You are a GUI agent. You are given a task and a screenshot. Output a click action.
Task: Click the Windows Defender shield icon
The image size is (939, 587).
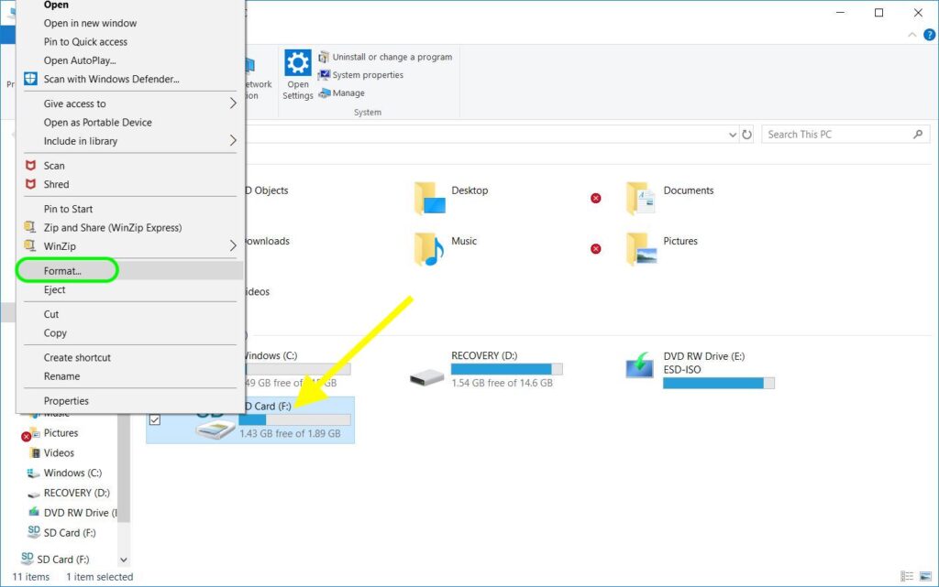[30, 79]
